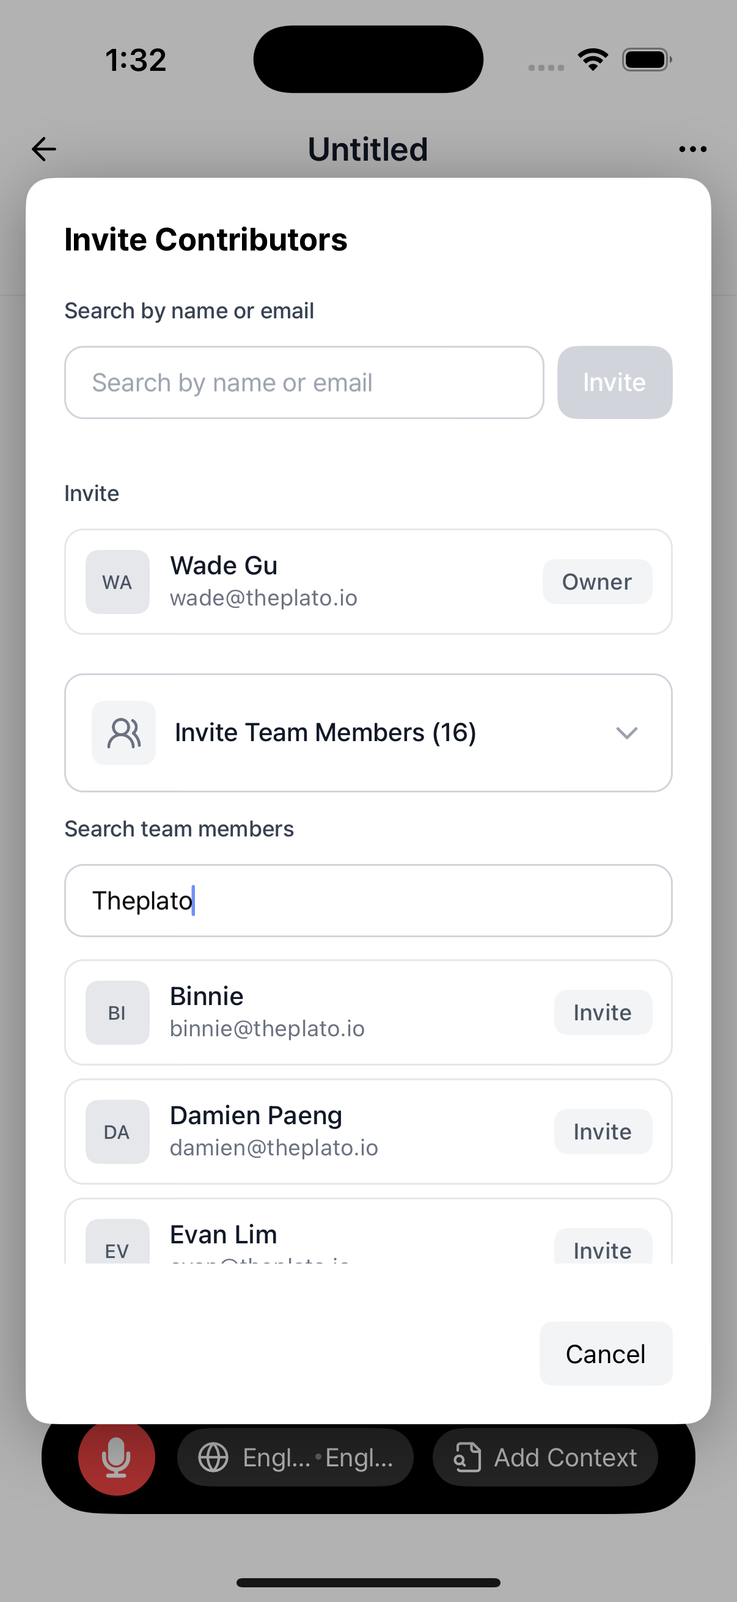The height and width of the screenshot is (1602, 737).
Task: Click the BI avatar for Binnie
Action: pyautogui.click(x=117, y=1012)
